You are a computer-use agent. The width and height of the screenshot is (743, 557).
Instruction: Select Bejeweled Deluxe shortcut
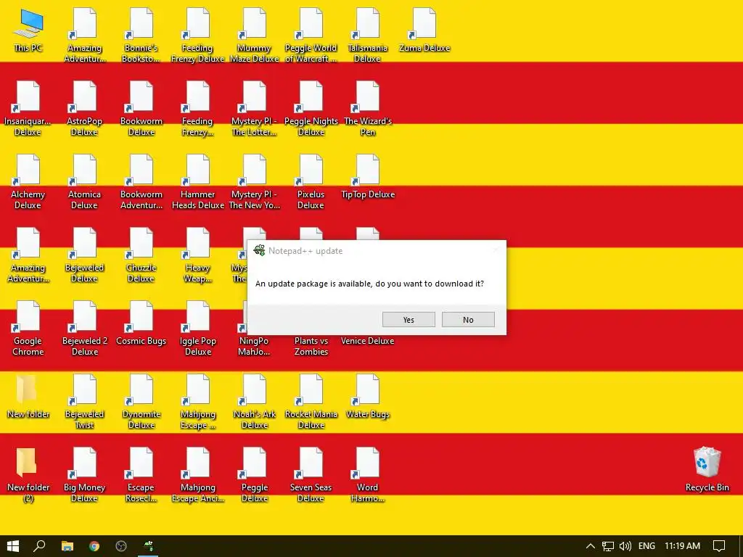(84, 256)
